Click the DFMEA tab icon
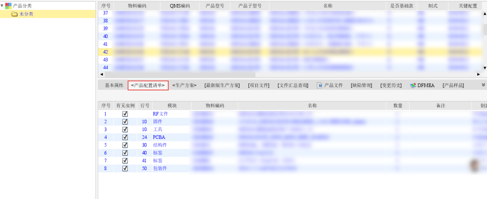 tap(413, 85)
